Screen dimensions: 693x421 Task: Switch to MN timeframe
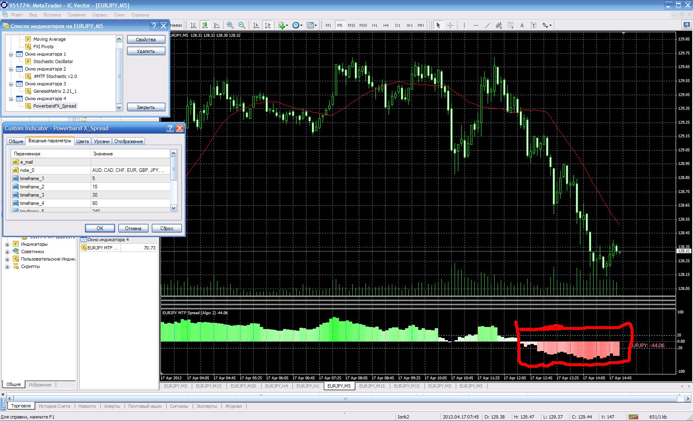point(421,25)
